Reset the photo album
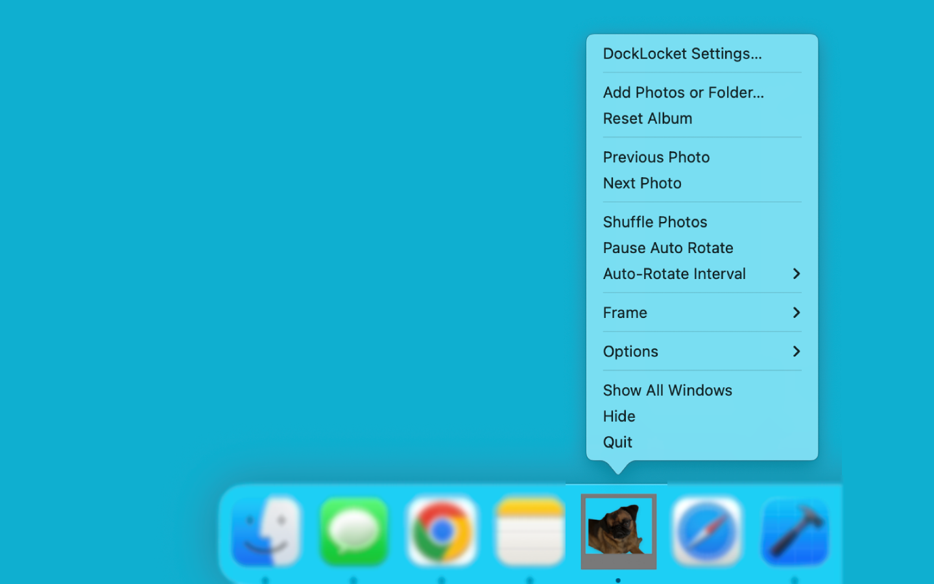Screen dimensions: 934x584 (x=648, y=118)
